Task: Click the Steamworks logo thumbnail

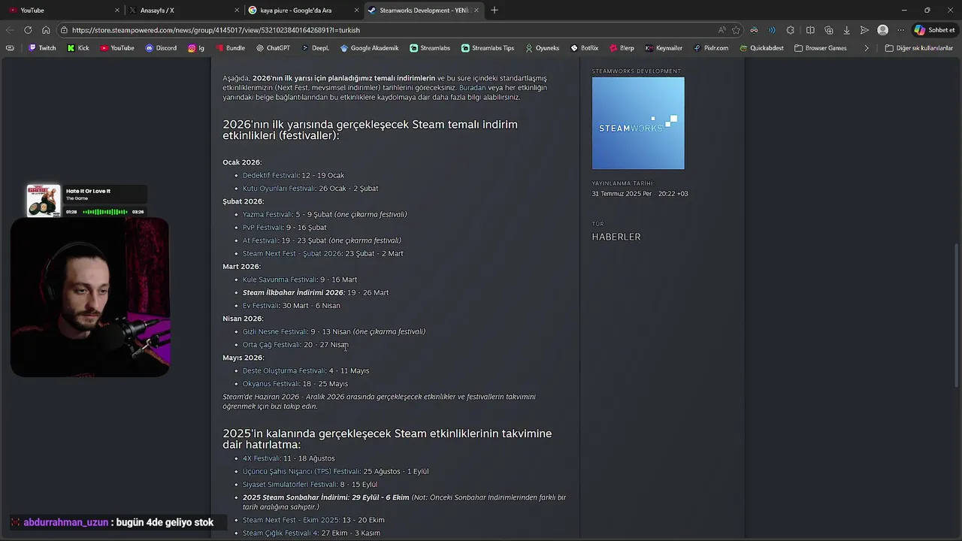Action: pyautogui.click(x=638, y=123)
